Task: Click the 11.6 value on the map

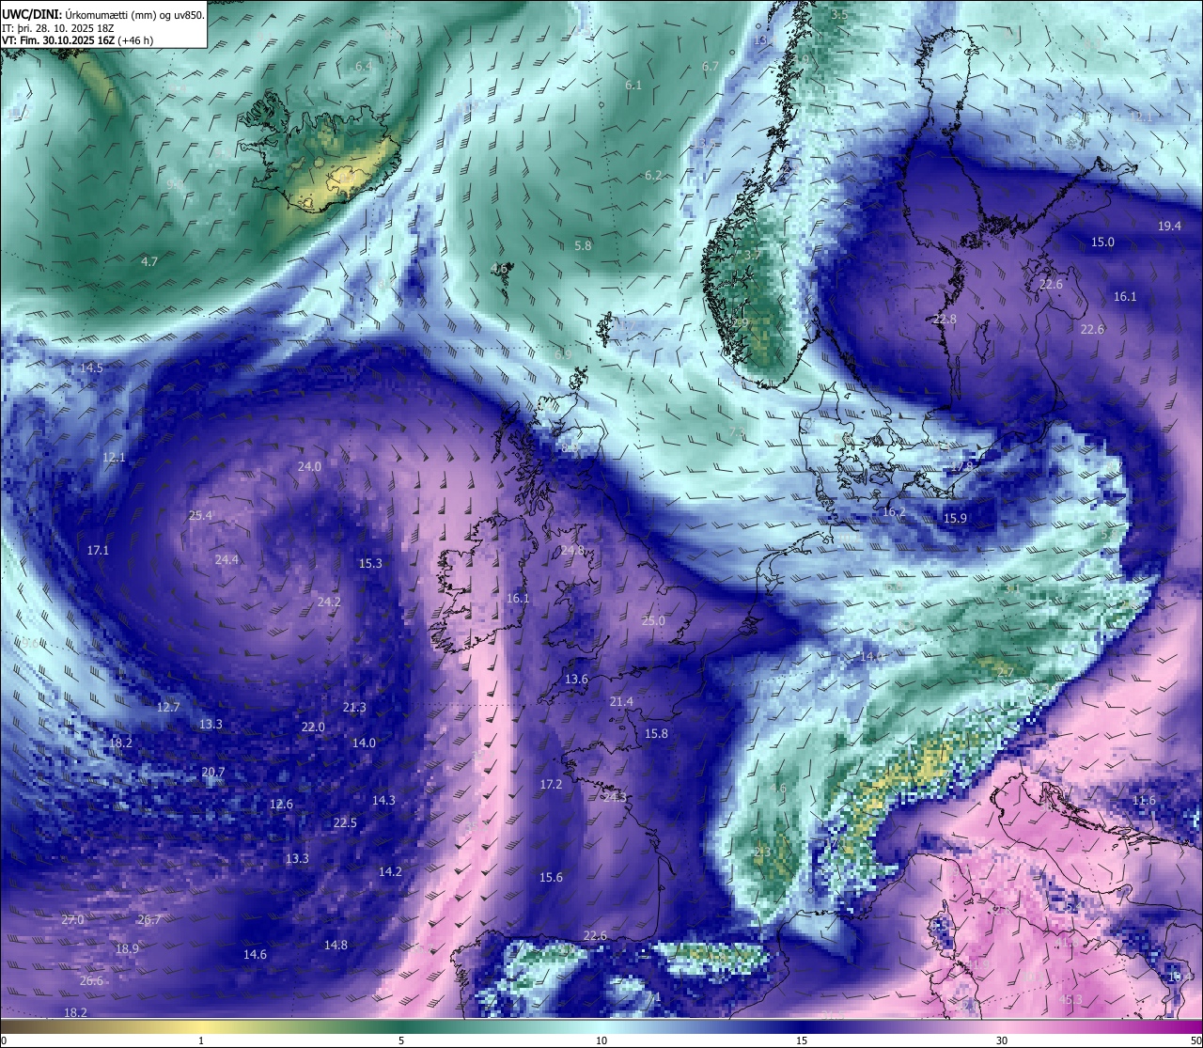Action: click(x=1144, y=800)
